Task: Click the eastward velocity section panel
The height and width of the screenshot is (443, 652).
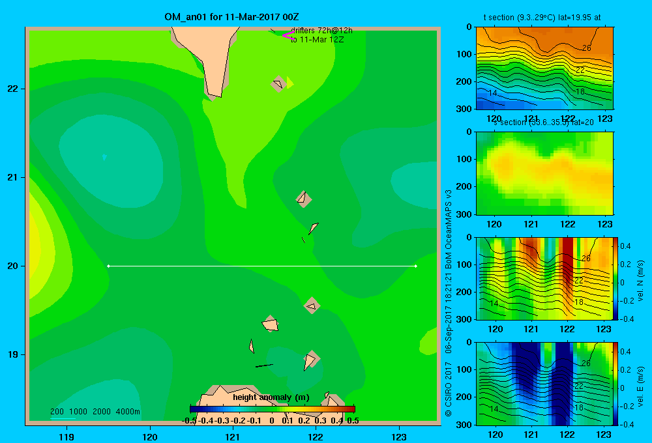Action: [544, 384]
